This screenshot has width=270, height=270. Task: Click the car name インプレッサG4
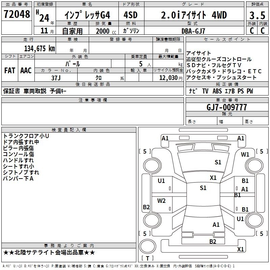coord(87,15)
